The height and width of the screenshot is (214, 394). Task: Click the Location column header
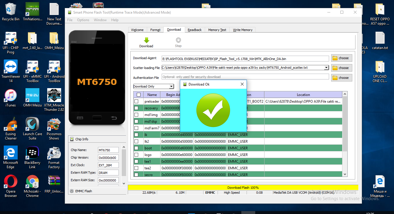(x=303, y=95)
